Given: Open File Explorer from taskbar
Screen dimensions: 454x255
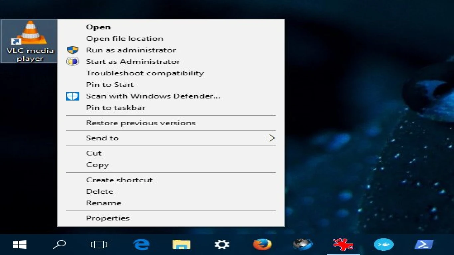Looking at the screenshot, I should [x=181, y=245].
